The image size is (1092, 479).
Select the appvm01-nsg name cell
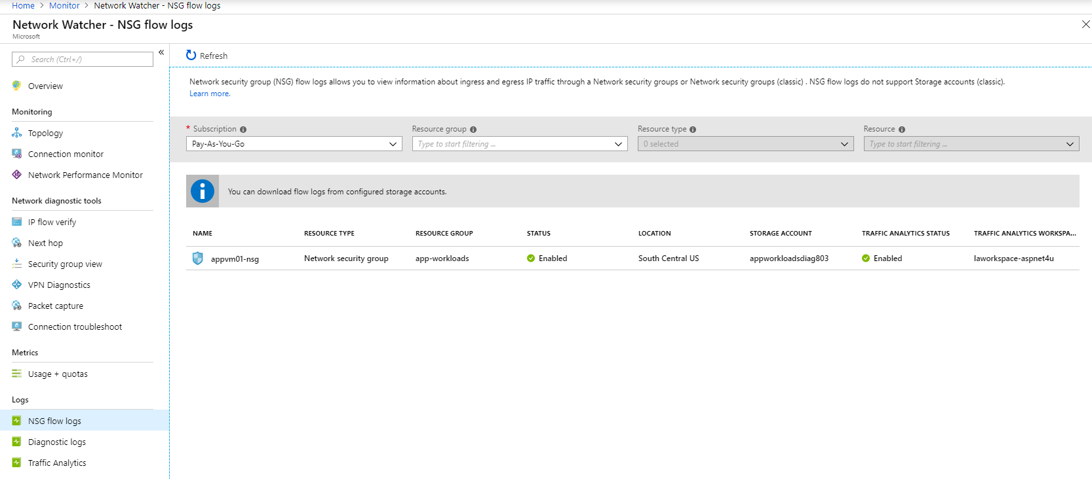pos(235,259)
